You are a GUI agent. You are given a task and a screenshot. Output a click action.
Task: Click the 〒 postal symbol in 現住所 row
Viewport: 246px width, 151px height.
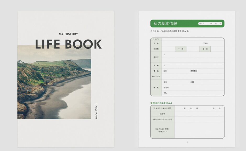click(x=164, y=54)
